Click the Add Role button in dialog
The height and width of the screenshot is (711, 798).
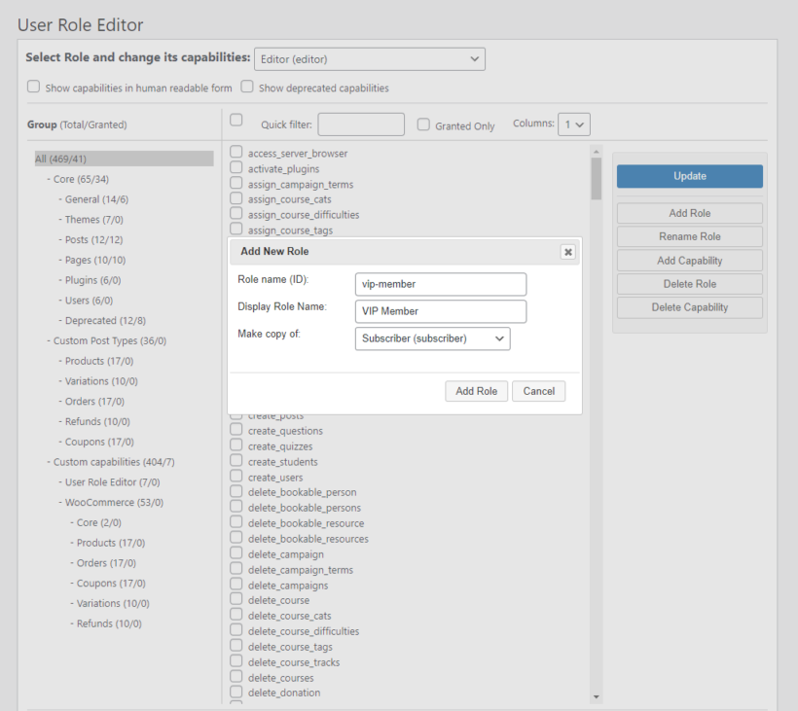477,391
